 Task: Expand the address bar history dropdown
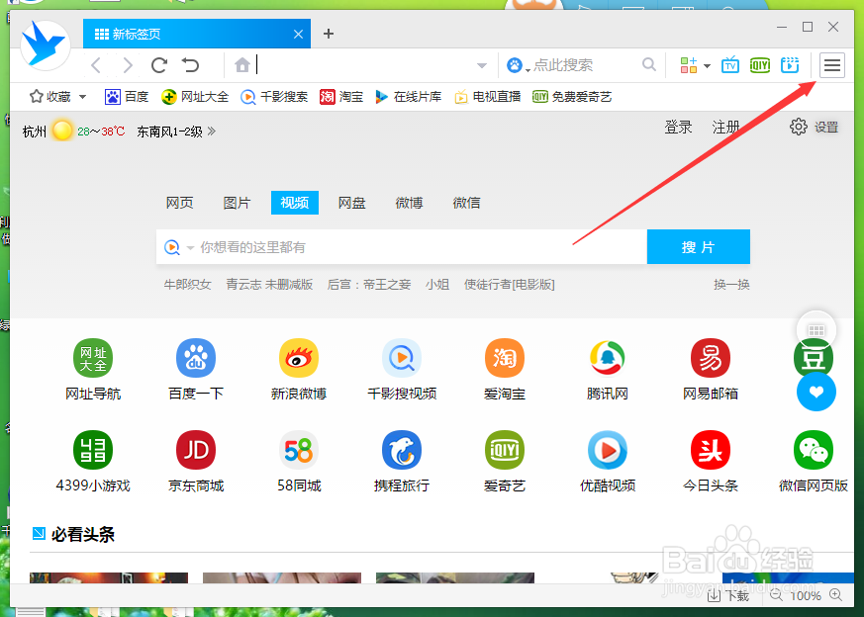tap(482, 65)
